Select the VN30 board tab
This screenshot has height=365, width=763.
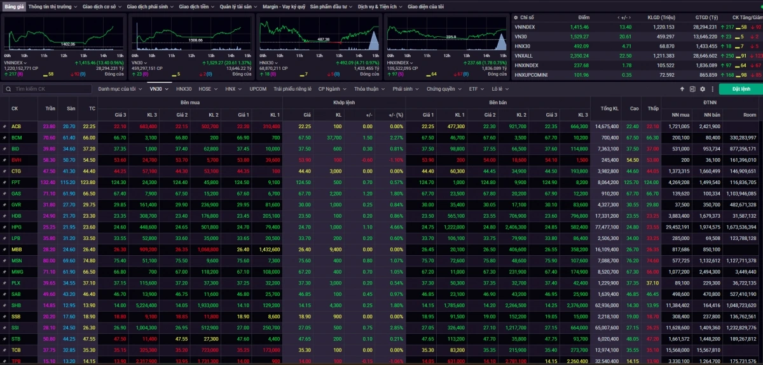coord(158,89)
